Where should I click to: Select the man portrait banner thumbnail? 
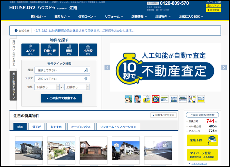[137, 99]
